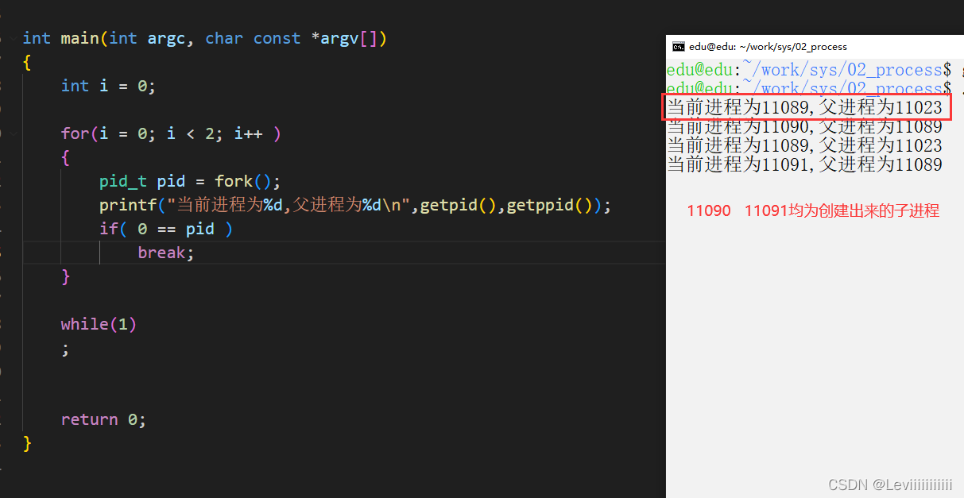Click the 'break;' statement
Viewport: 964px width, 498px height.
click(x=166, y=253)
